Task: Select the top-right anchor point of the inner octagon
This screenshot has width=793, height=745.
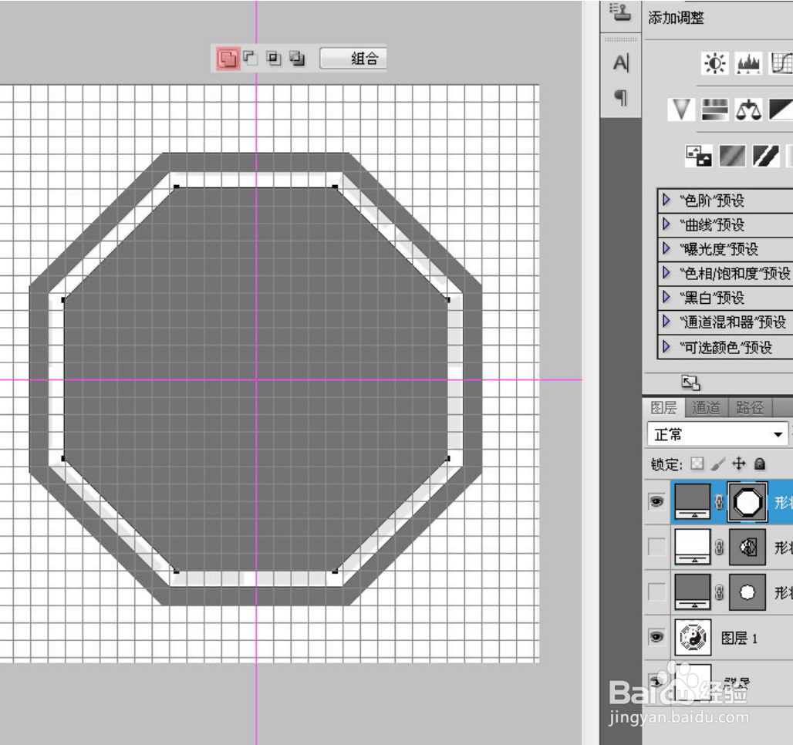Action: pyautogui.click(x=335, y=187)
